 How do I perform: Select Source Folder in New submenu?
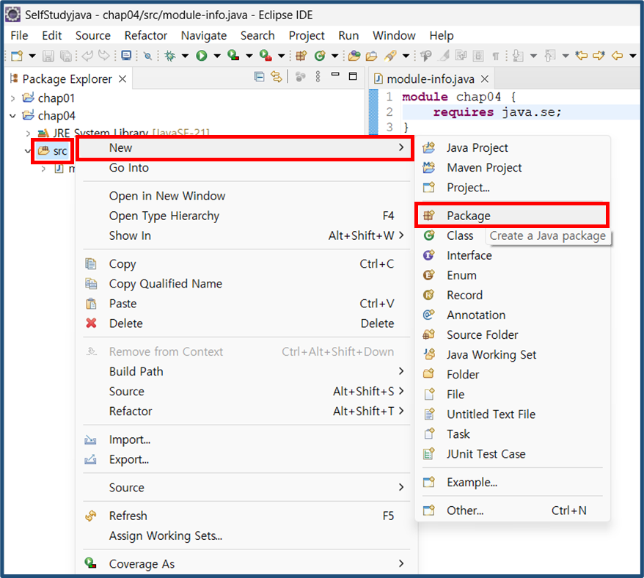pyautogui.click(x=513, y=334)
